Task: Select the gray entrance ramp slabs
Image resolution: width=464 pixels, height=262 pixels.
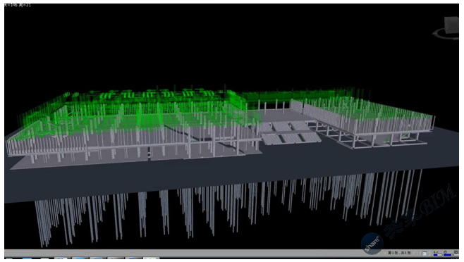Action: coord(288,133)
